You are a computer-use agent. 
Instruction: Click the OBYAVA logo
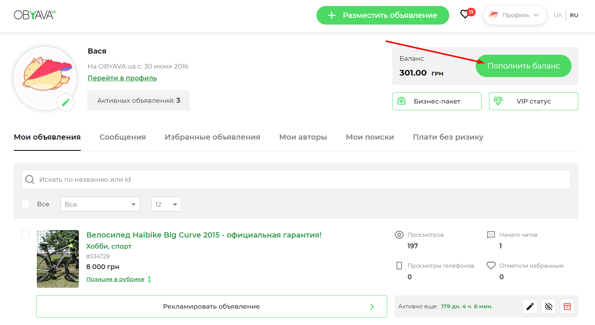point(35,15)
